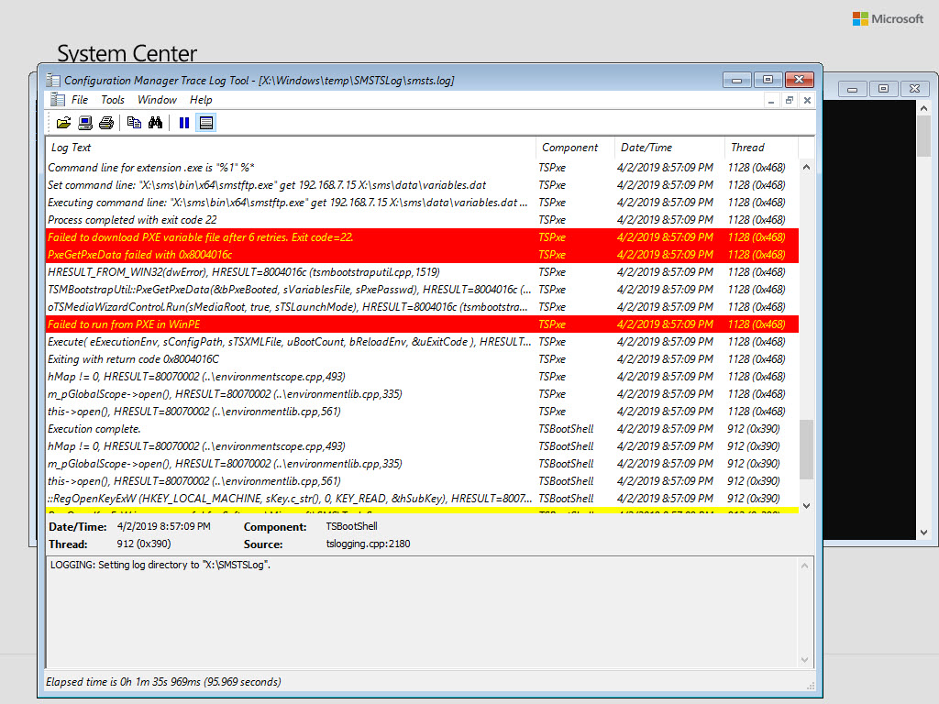Open the Window menu
This screenshot has width=939, height=704.
pos(157,100)
